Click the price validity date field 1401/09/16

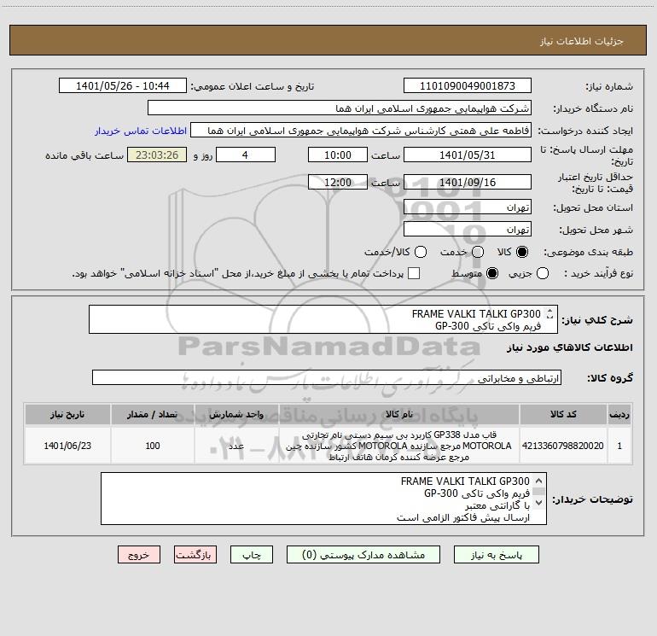pos(468,182)
